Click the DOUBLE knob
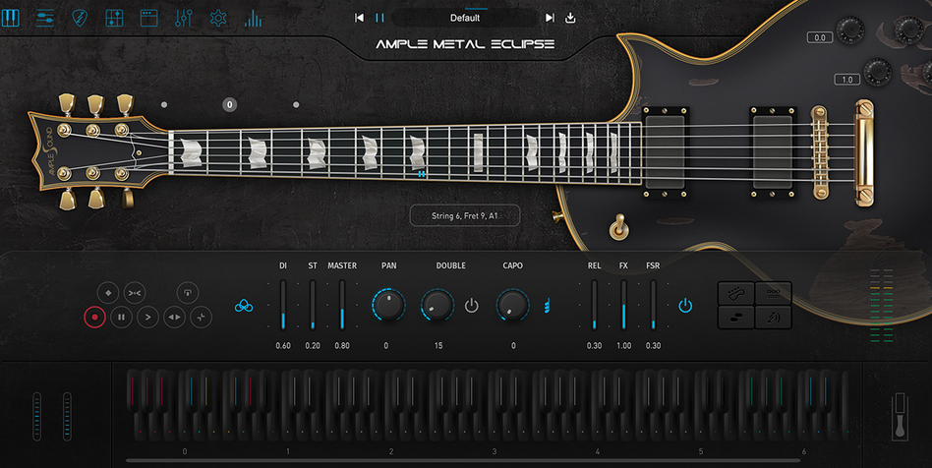This screenshot has width=932, height=468. coord(437,305)
